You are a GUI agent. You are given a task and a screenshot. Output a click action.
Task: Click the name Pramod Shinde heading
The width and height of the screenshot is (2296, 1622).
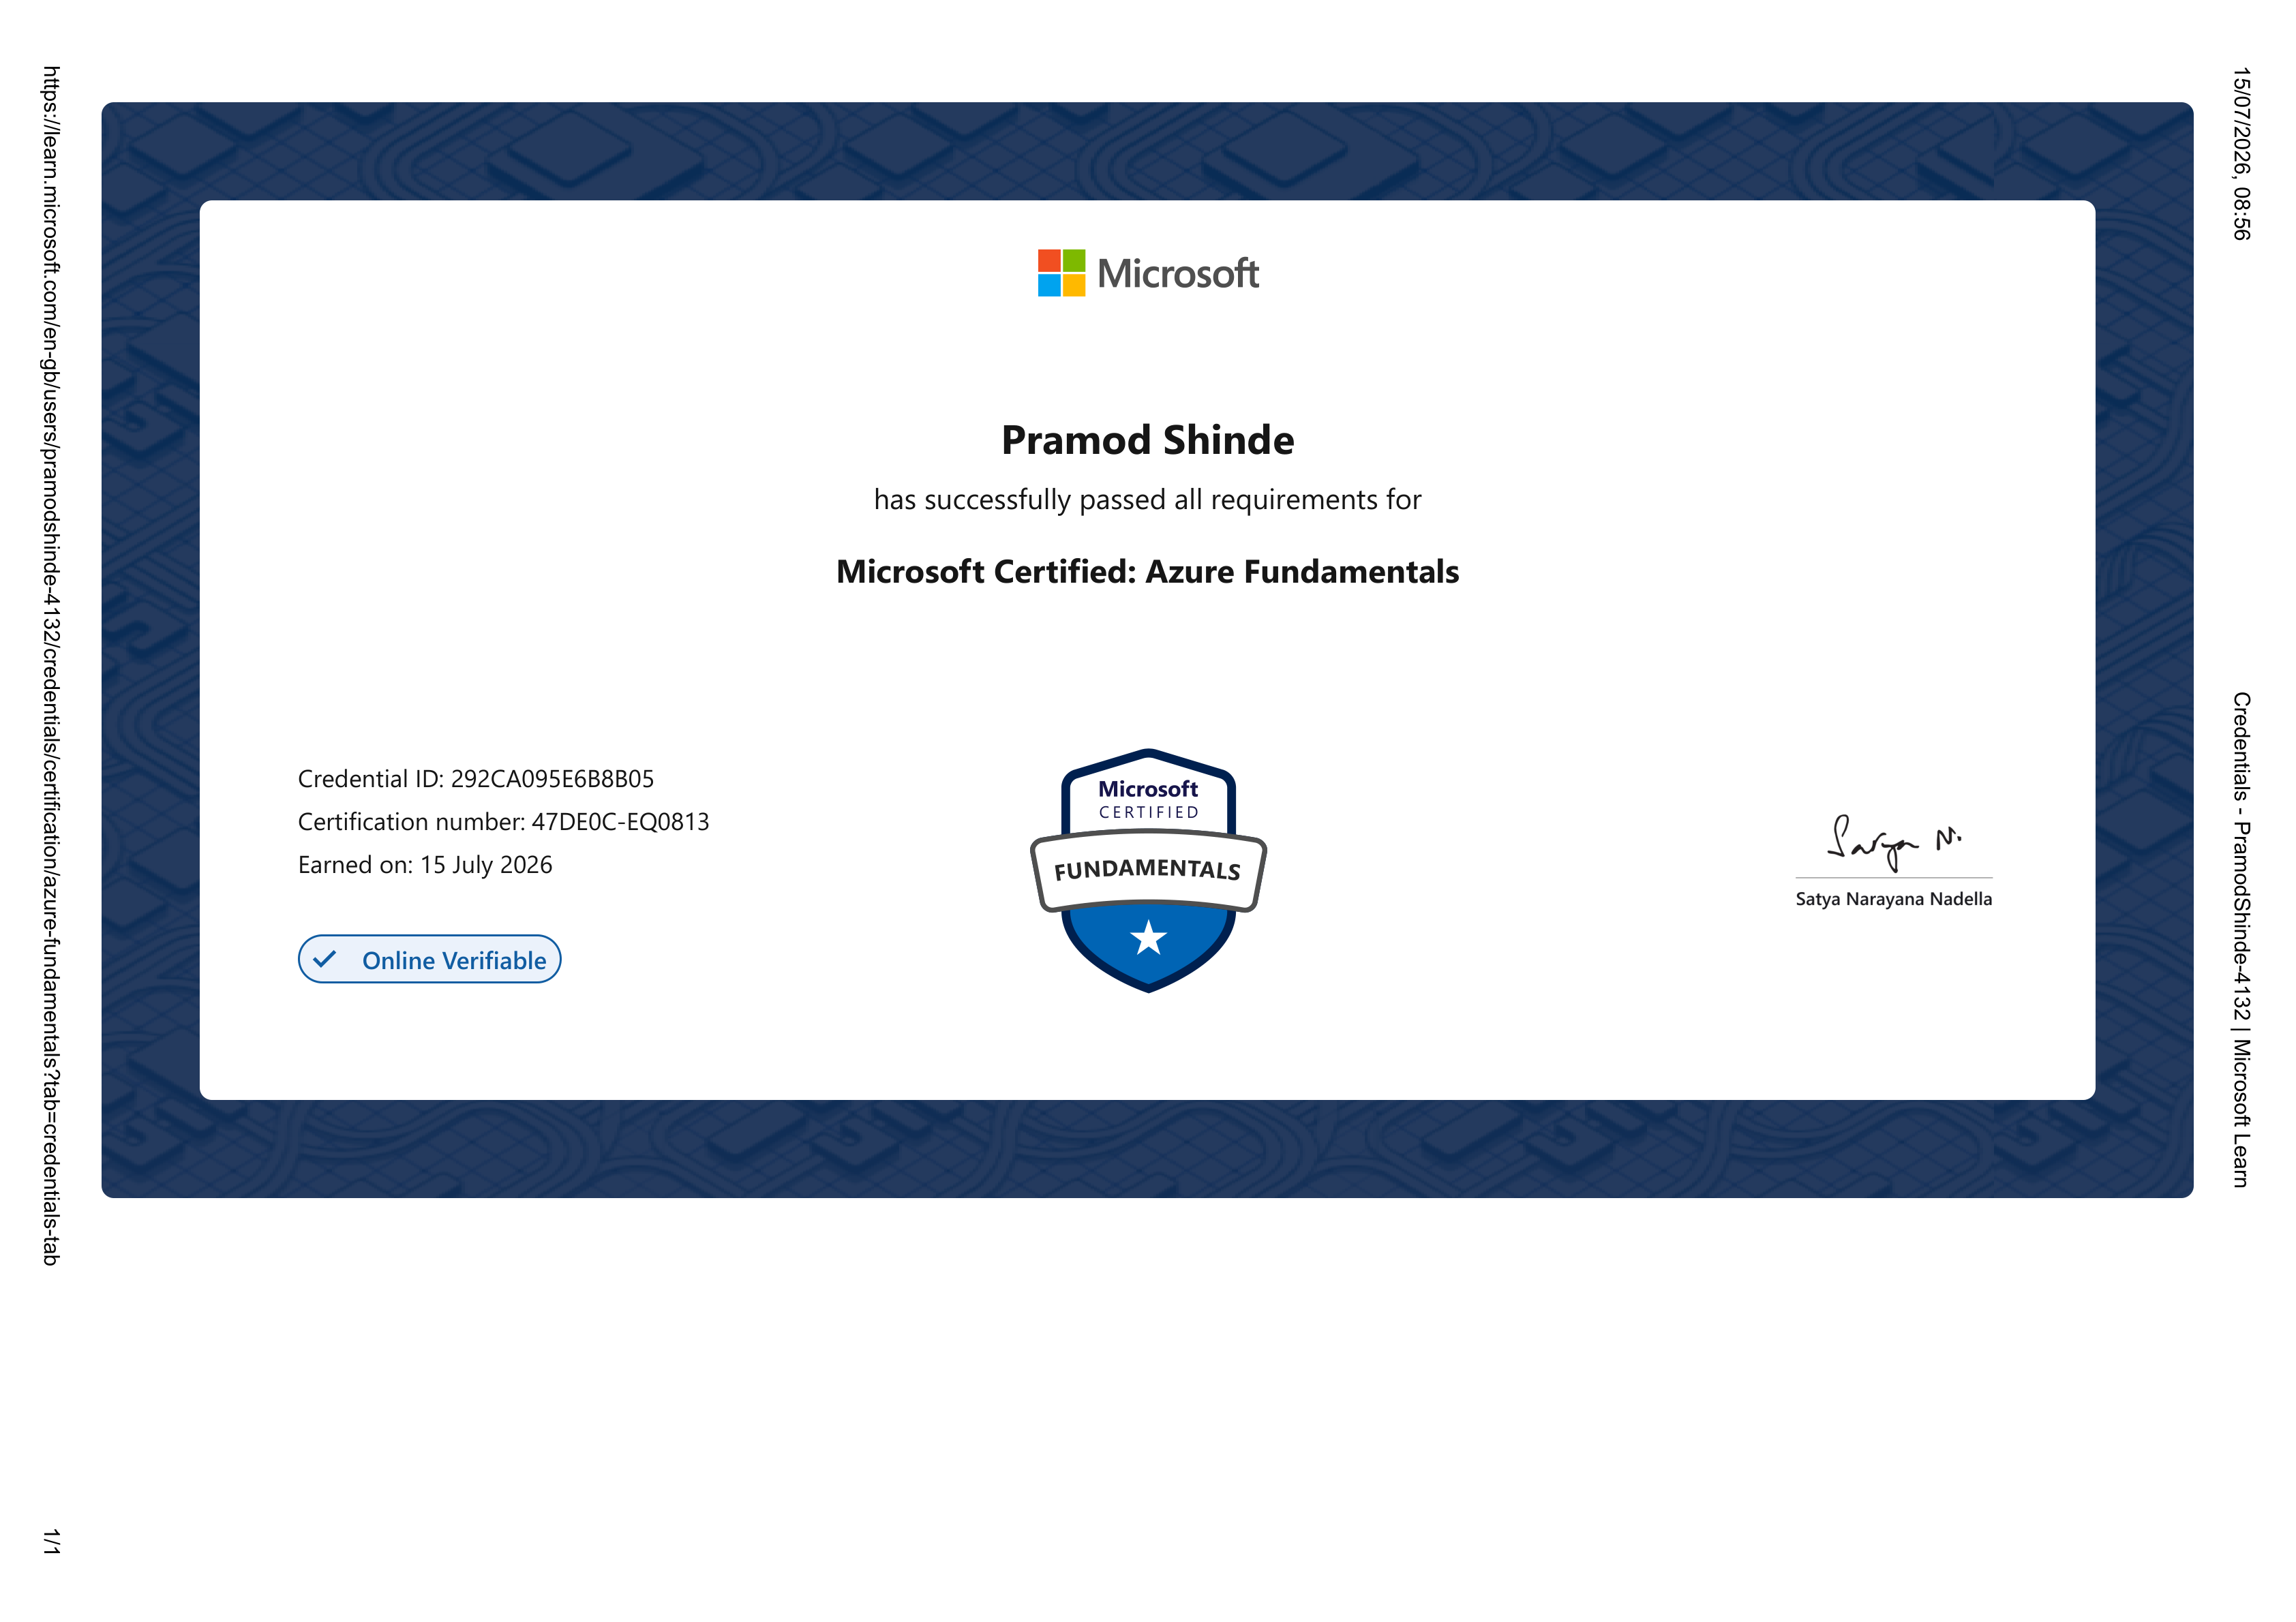pyautogui.click(x=1148, y=440)
